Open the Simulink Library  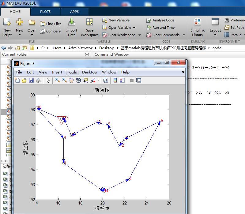[x=198, y=27]
